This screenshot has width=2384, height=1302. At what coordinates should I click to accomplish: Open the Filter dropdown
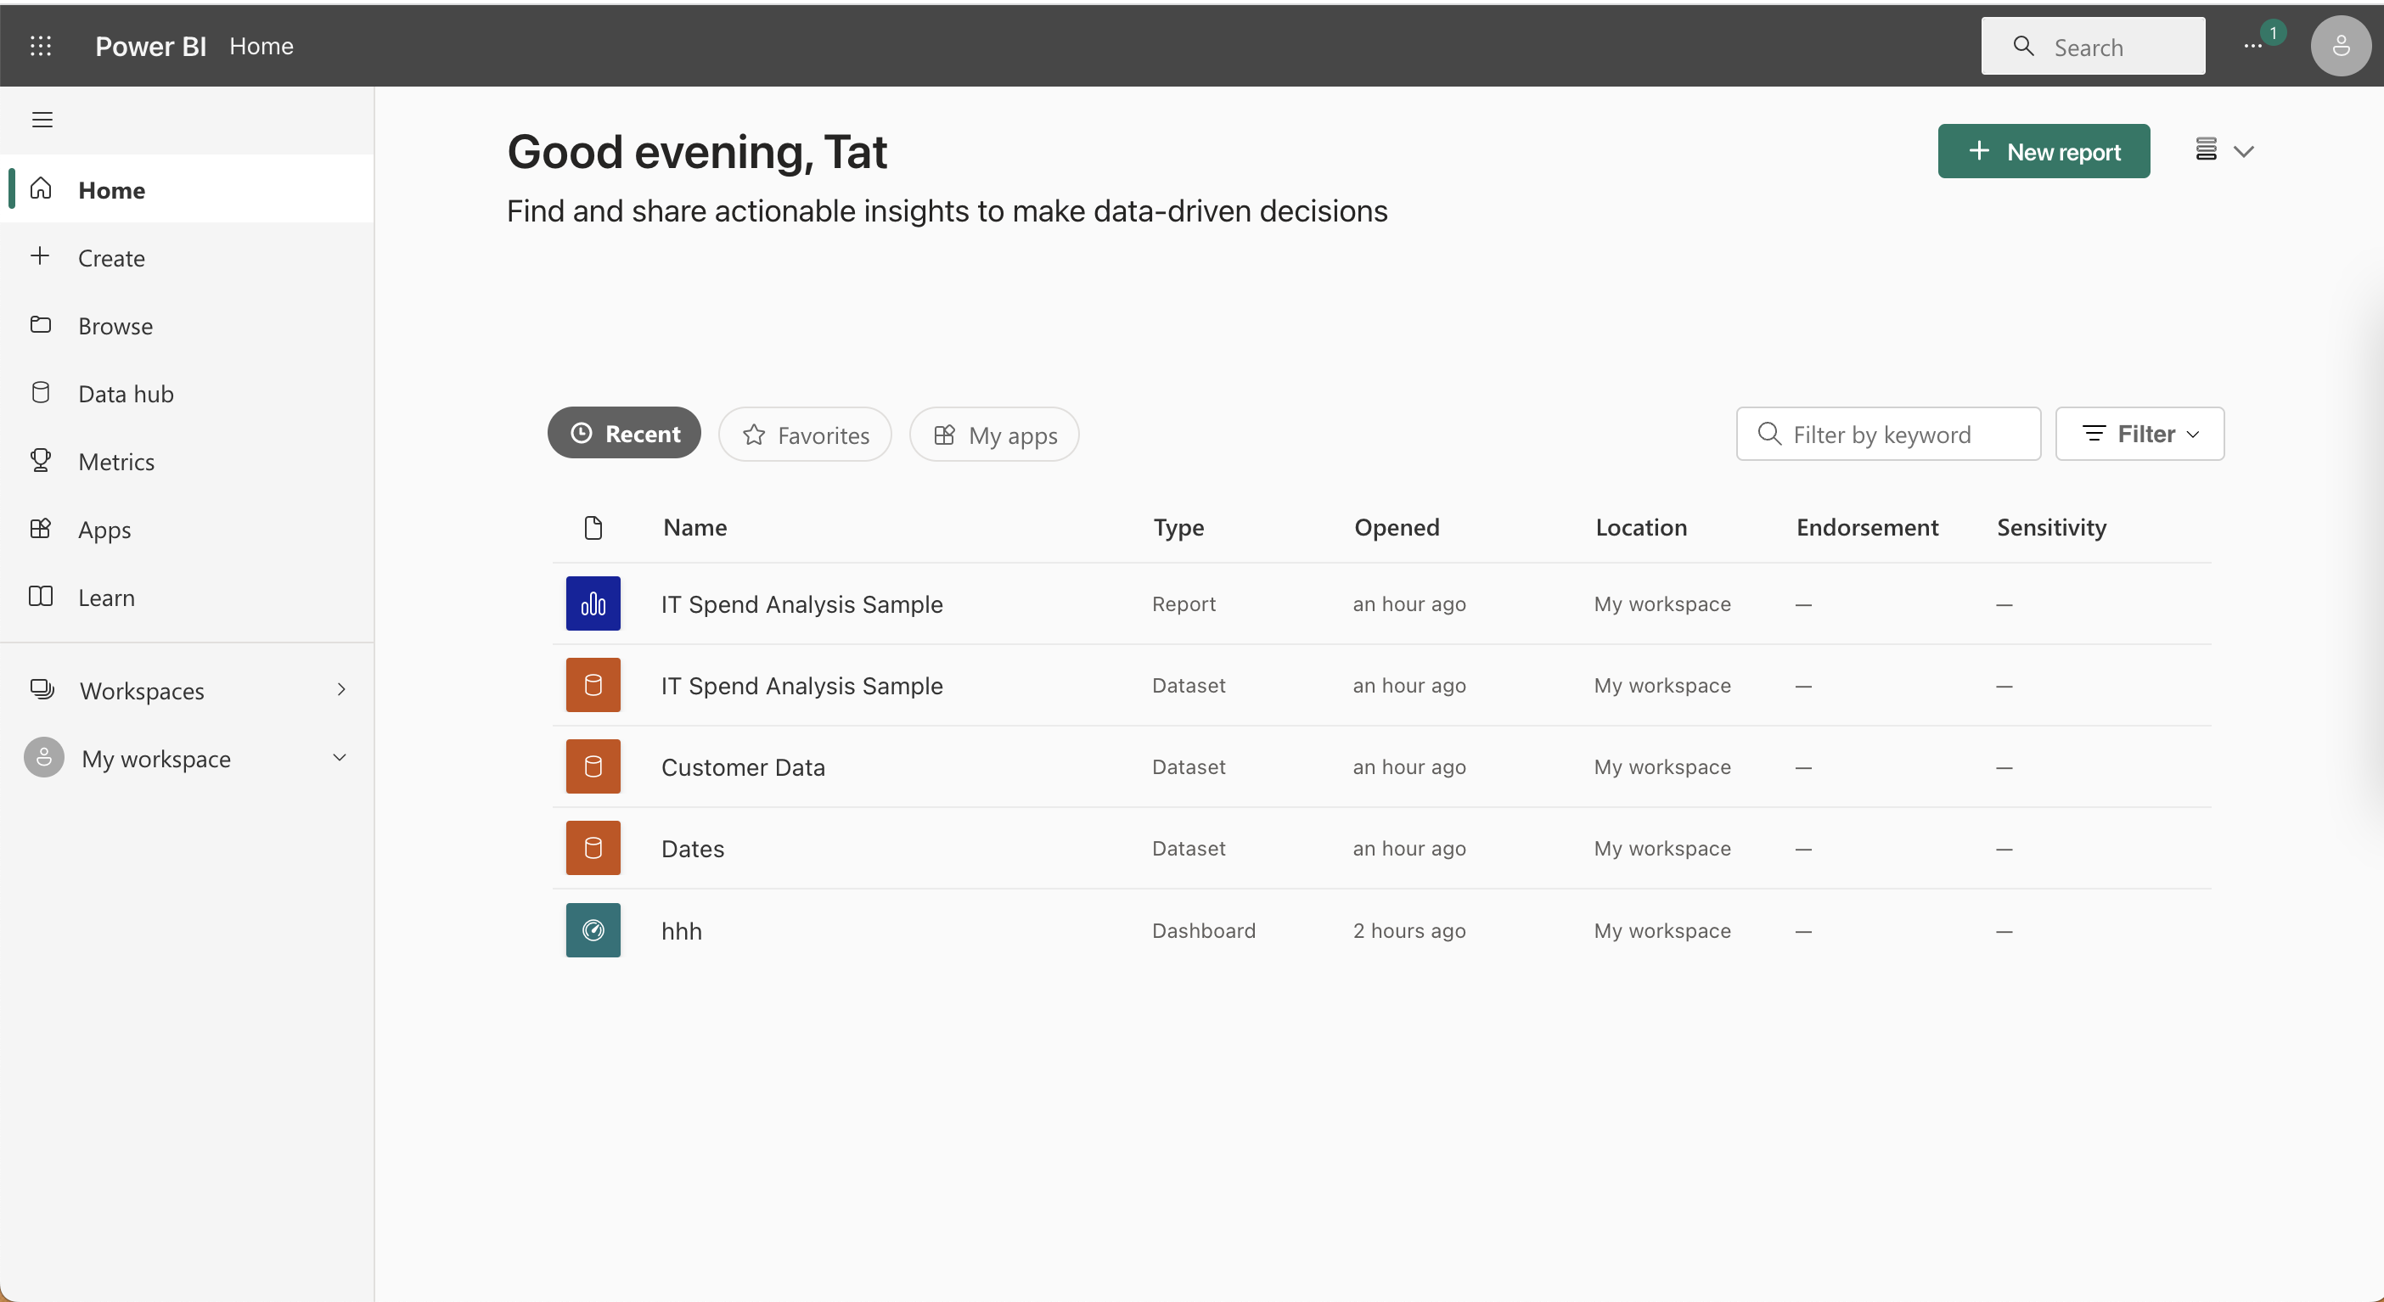click(2139, 433)
